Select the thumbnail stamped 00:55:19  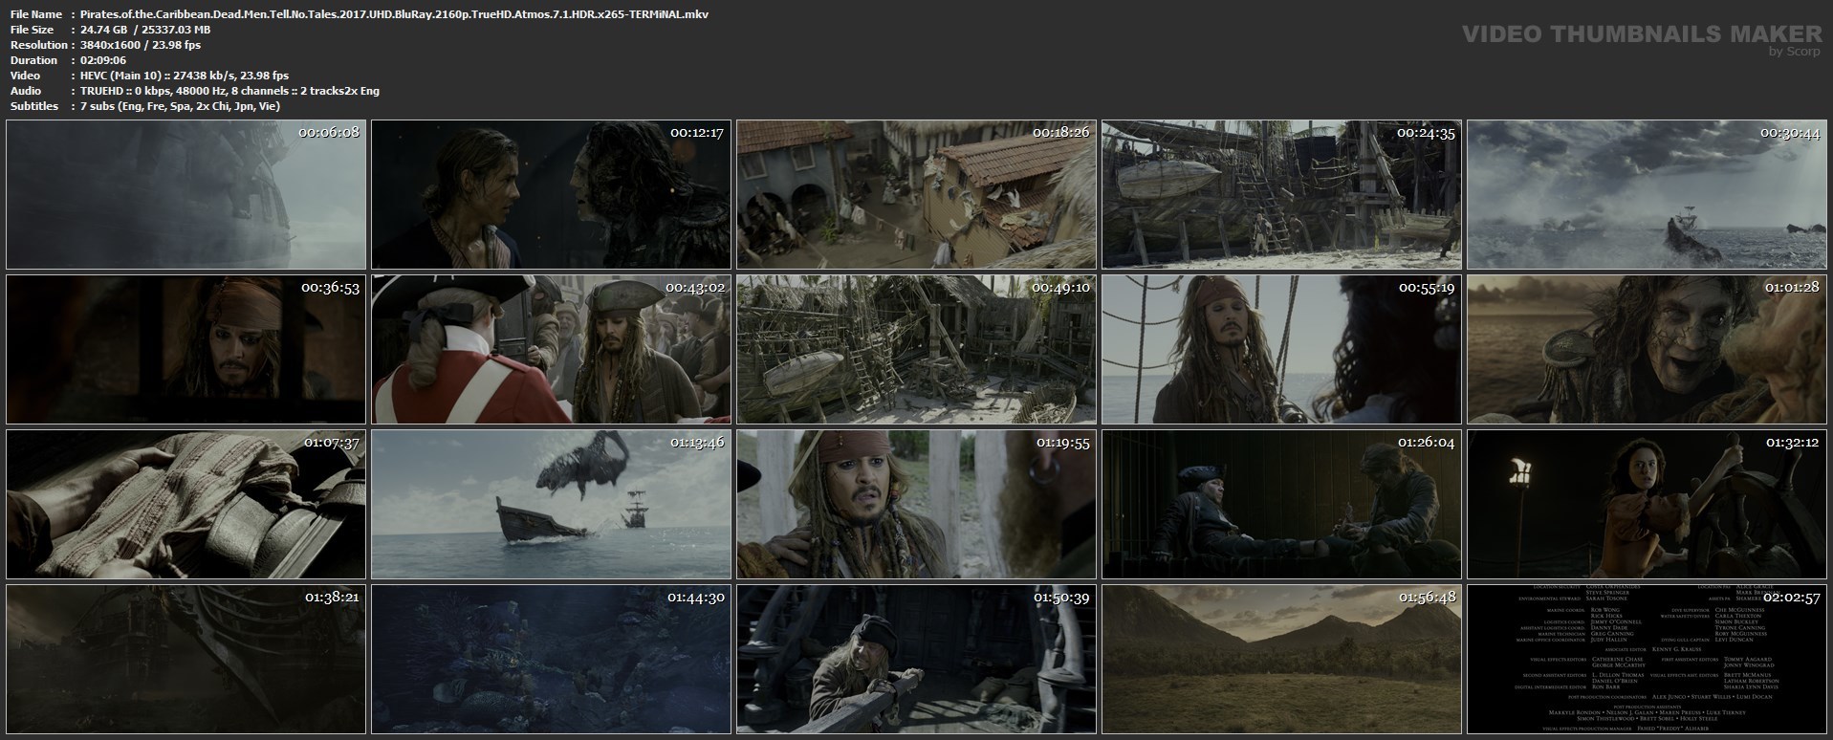coord(1281,350)
